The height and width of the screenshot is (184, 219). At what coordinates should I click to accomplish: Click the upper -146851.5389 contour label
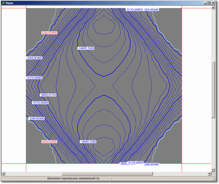pyautogui.click(x=86, y=48)
